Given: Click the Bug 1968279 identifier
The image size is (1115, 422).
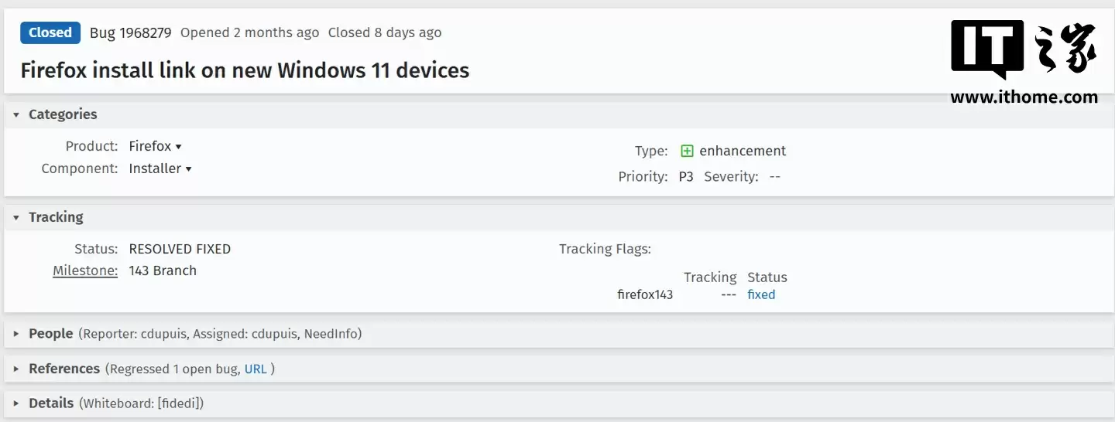Looking at the screenshot, I should pyautogui.click(x=130, y=32).
